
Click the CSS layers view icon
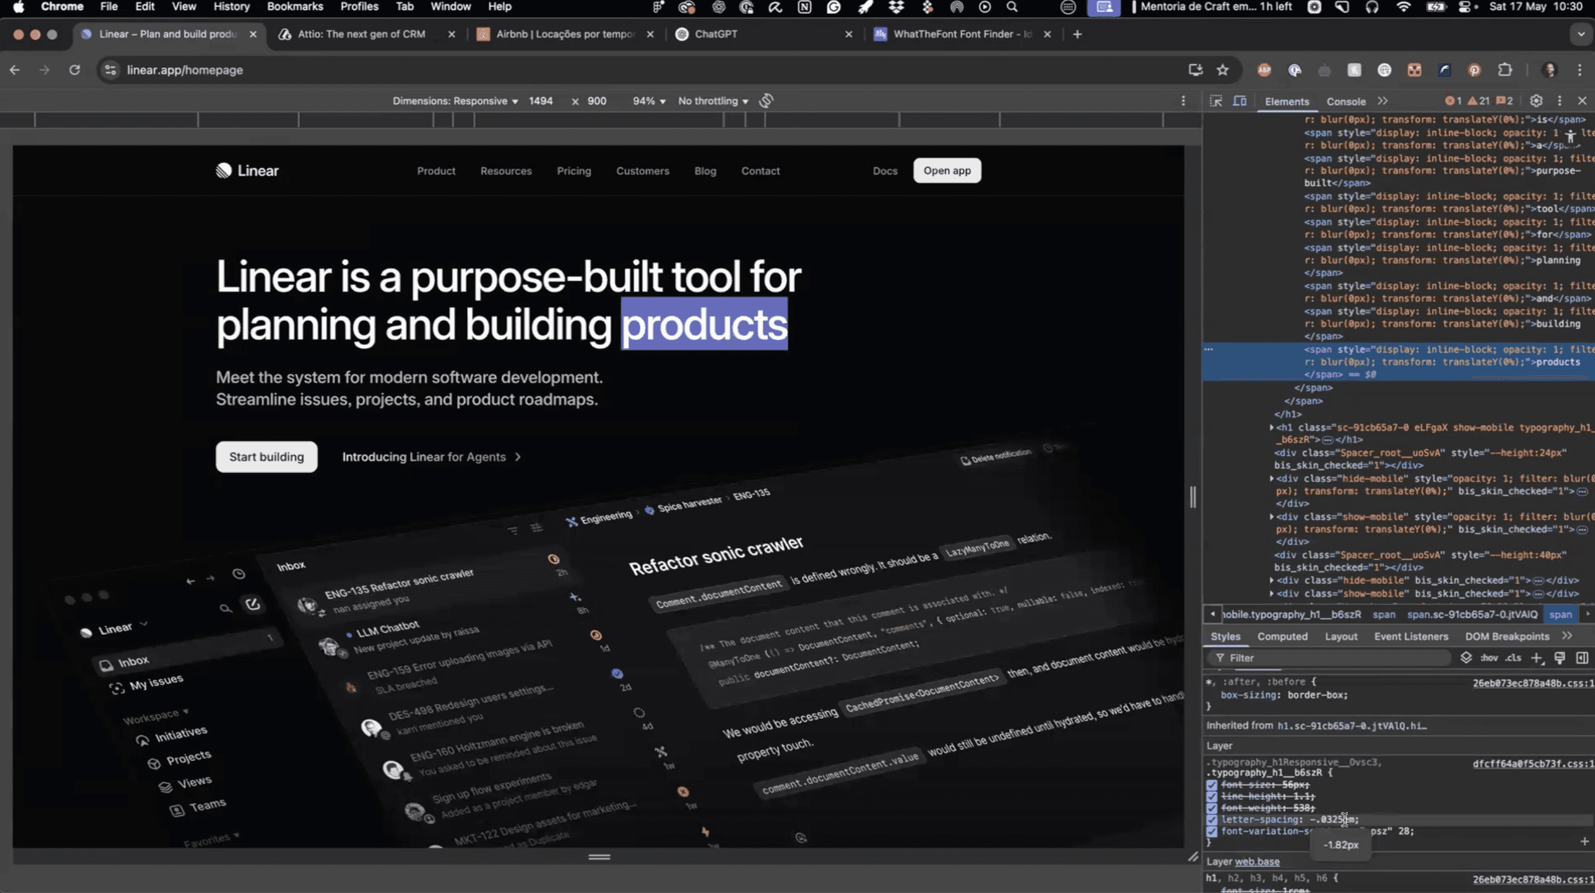[1466, 658]
